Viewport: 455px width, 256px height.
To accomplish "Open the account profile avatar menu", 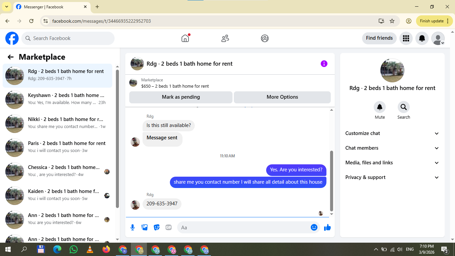I will (x=438, y=38).
